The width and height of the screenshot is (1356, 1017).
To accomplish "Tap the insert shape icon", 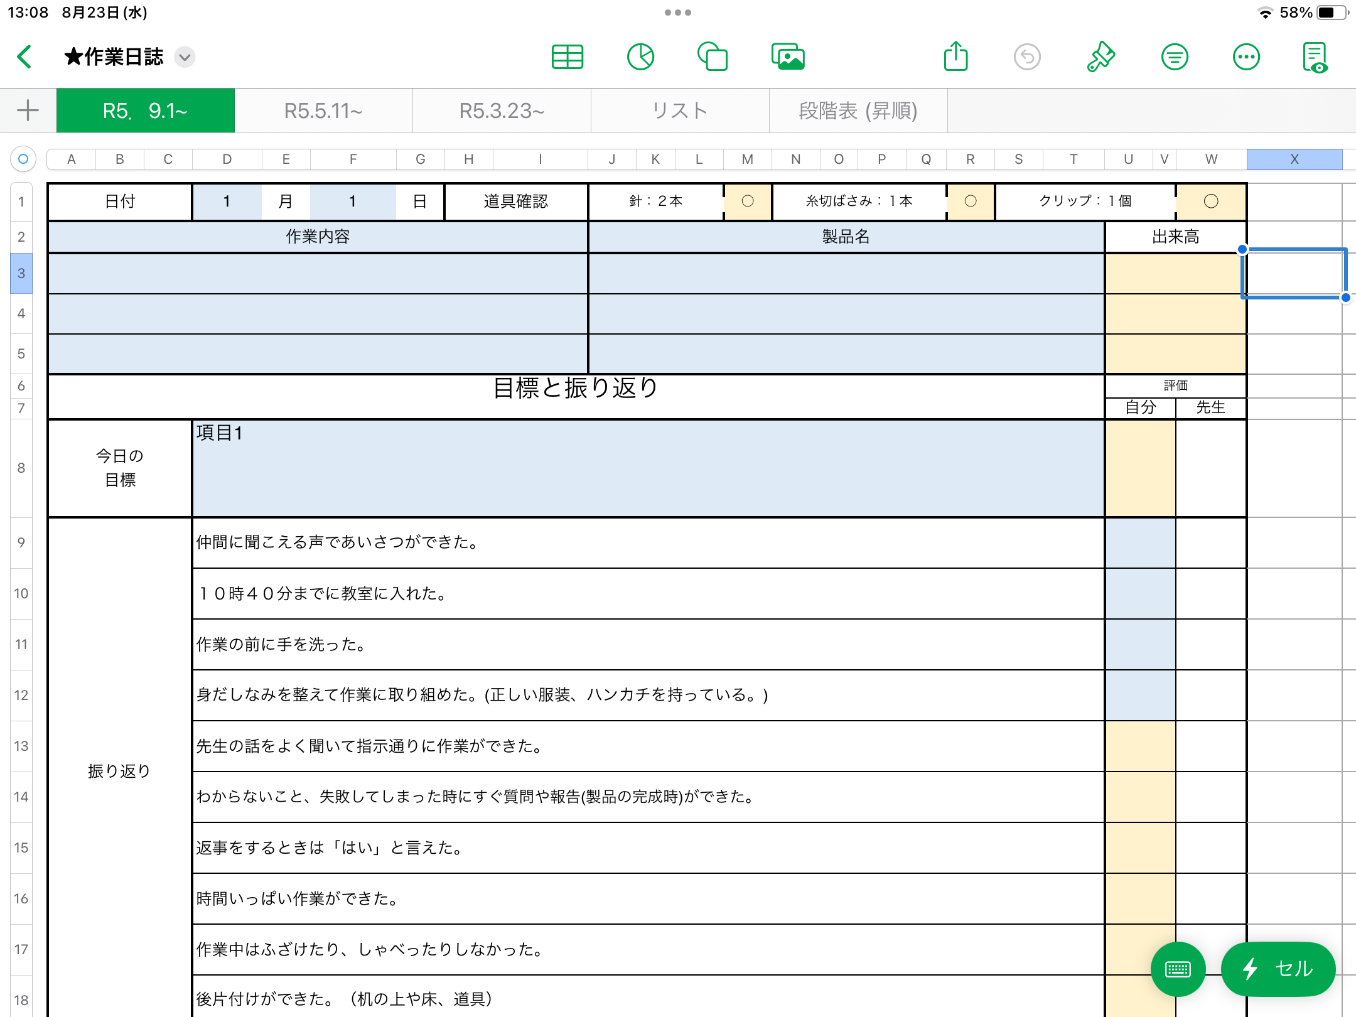I will (713, 57).
